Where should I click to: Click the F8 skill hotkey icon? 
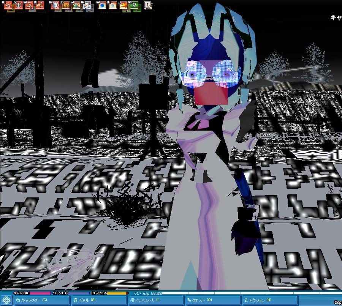[87, 6]
